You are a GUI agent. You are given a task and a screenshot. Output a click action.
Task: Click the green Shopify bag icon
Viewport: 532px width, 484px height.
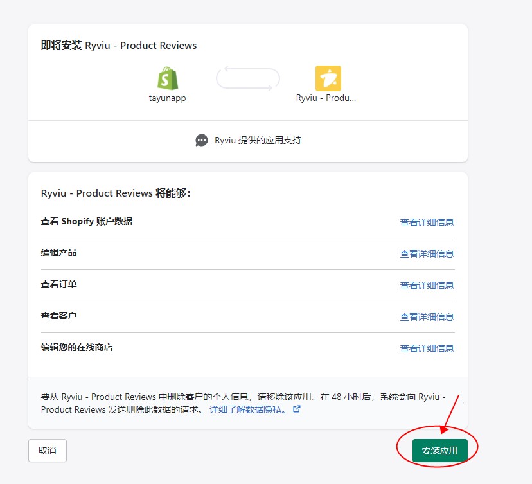167,78
